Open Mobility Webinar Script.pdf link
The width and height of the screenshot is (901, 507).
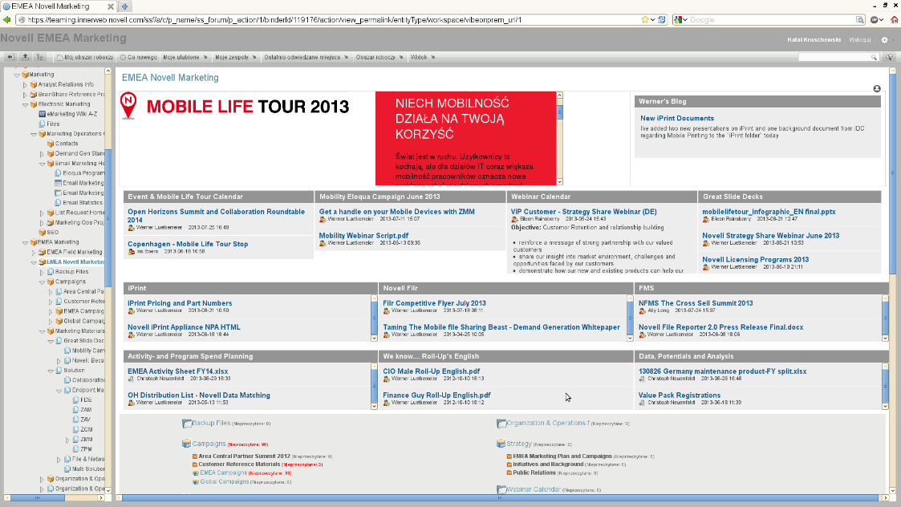click(363, 235)
